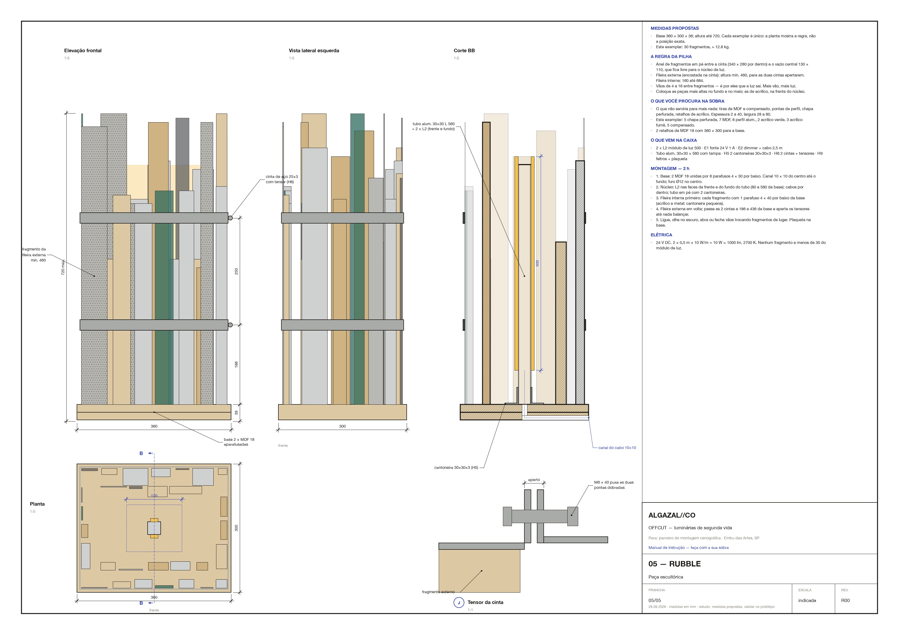This screenshot has height=635, width=899.
Task: Select the 'Elevação frontal' view title
Action: pyautogui.click(x=83, y=51)
